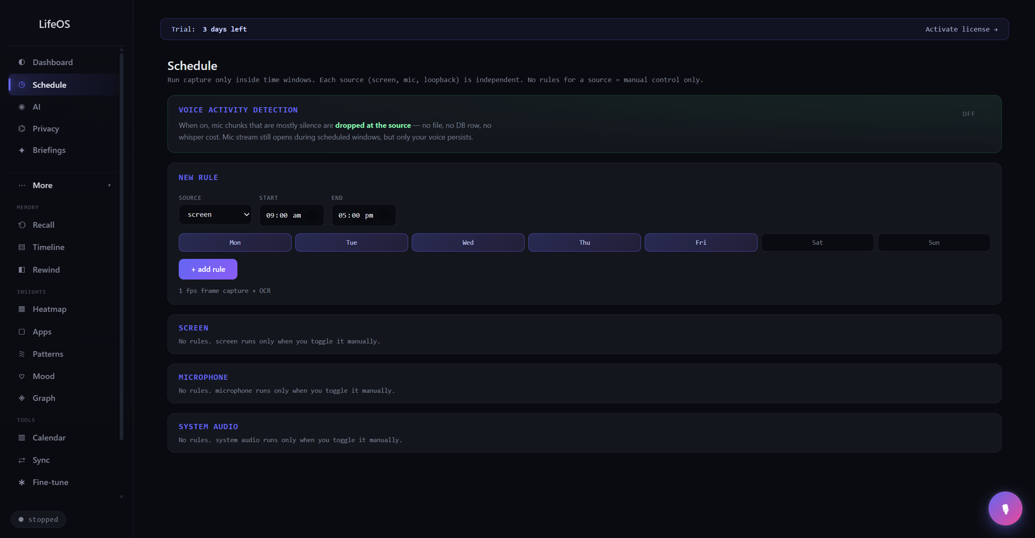Click '1 fps frame capture + OCR' text
This screenshot has width=1035, height=538.
[225, 291]
